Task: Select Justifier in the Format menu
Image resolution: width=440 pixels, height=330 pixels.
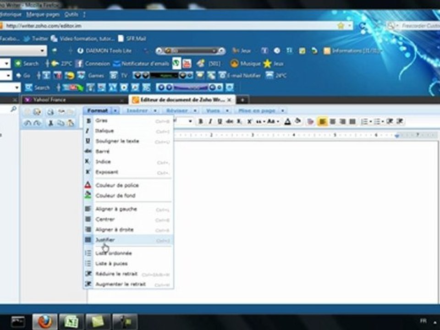Action: [x=128, y=240]
